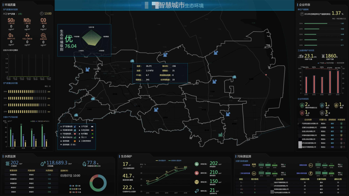Image resolution: width=349 pixels, height=196 pixels.
Task: Click the SO2 air quality indicator
Action: point(11,22)
